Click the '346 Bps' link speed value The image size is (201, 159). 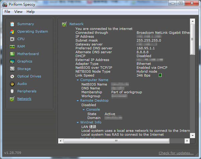pyautogui.click(x=143, y=75)
